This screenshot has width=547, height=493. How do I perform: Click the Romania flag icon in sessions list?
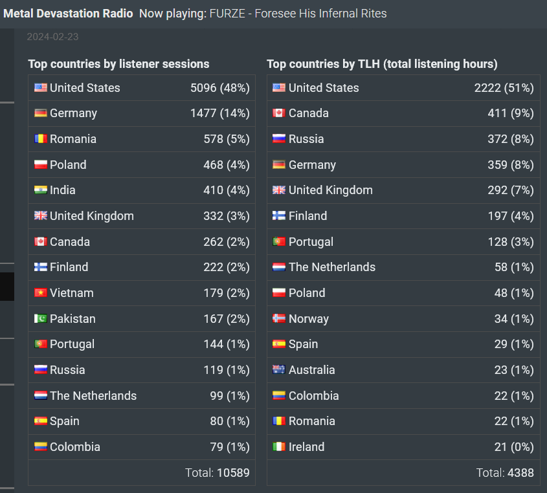[x=41, y=138]
